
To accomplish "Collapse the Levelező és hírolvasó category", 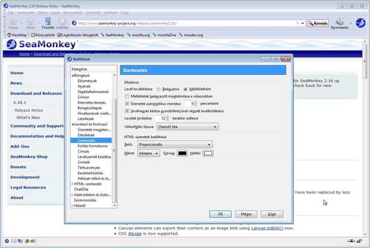I will 72,124.
